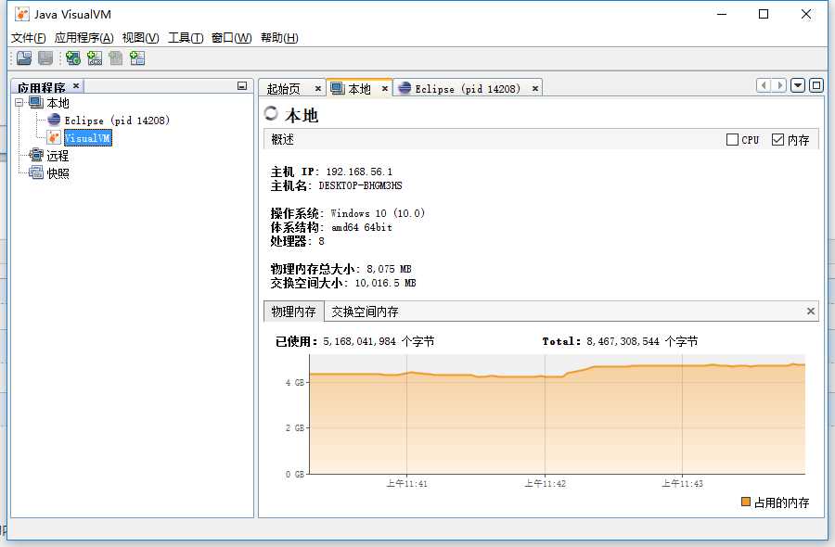Click the 远程 remote hosts icon
The image size is (835, 547).
pyautogui.click(x=35, y=155)
